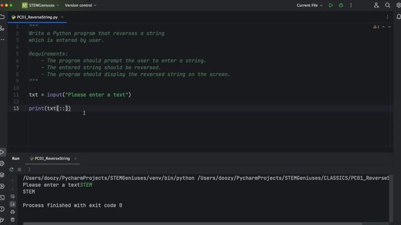Click line number 13 in the gutter
Image resolution: width=401 pixels, height=225 pixels.
[x=16, y=108]
